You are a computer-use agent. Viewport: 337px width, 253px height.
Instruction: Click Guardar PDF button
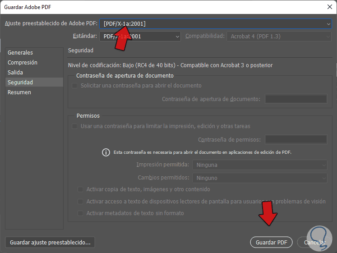271,242
